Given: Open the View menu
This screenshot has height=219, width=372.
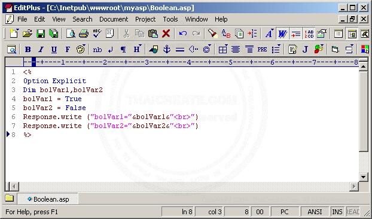Looking at the screenshot, I should [59, 19].
